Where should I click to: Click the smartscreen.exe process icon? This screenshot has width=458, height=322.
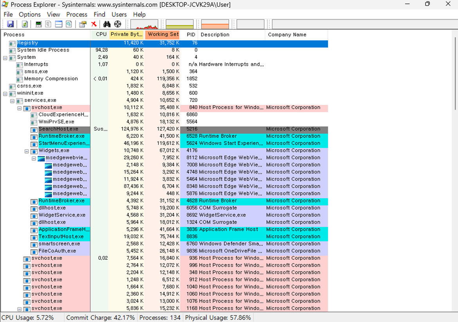click(x=34, y=244)
